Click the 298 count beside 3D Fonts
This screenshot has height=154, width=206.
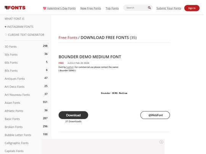click(x=45, y=46)
